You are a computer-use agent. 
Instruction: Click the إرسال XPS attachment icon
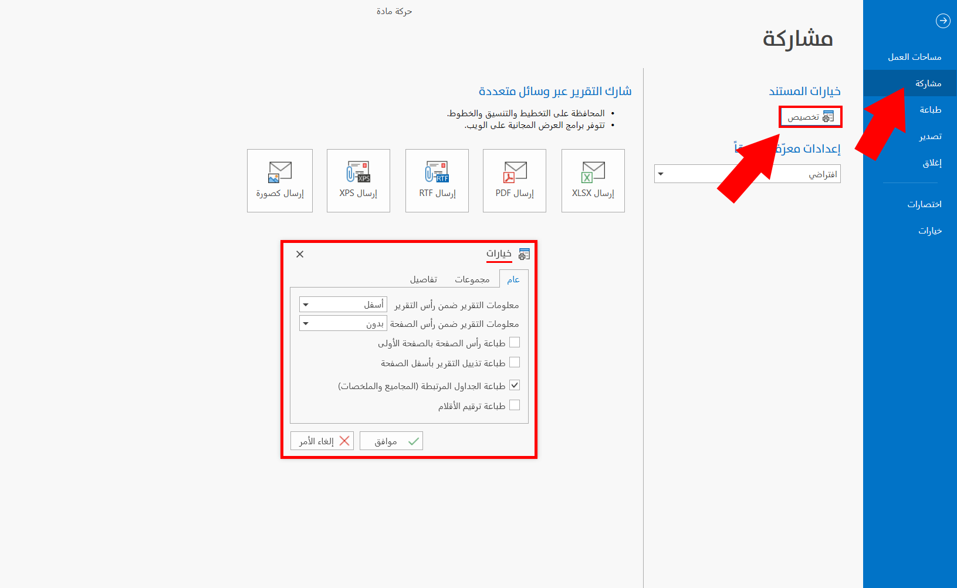click(x=359, y=173)
